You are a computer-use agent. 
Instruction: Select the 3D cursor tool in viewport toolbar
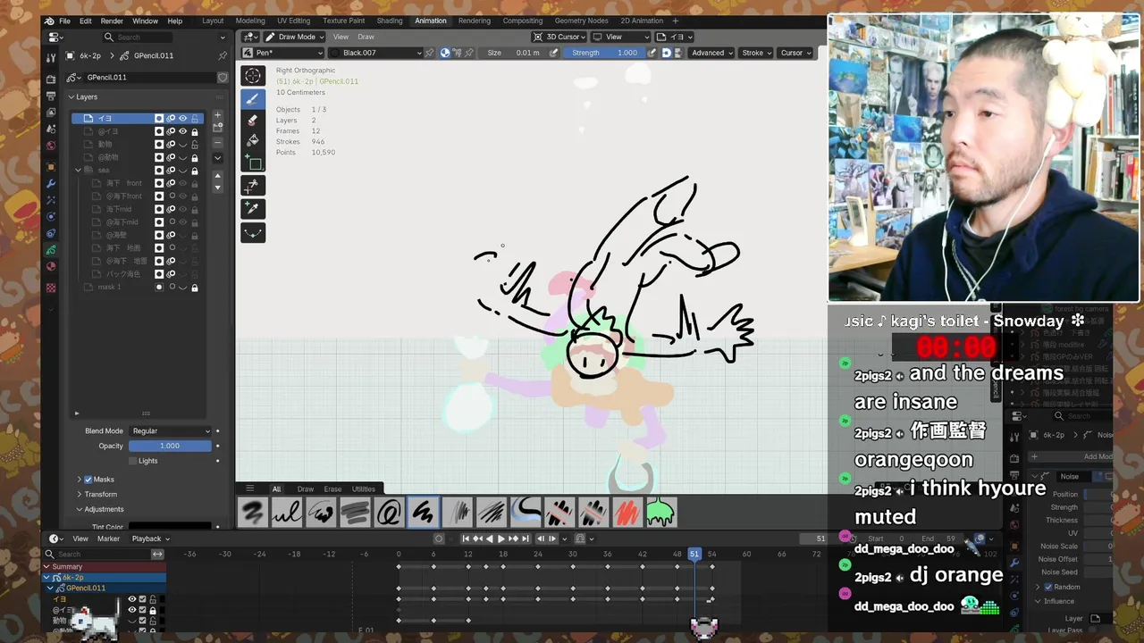[x=253, y=76]
